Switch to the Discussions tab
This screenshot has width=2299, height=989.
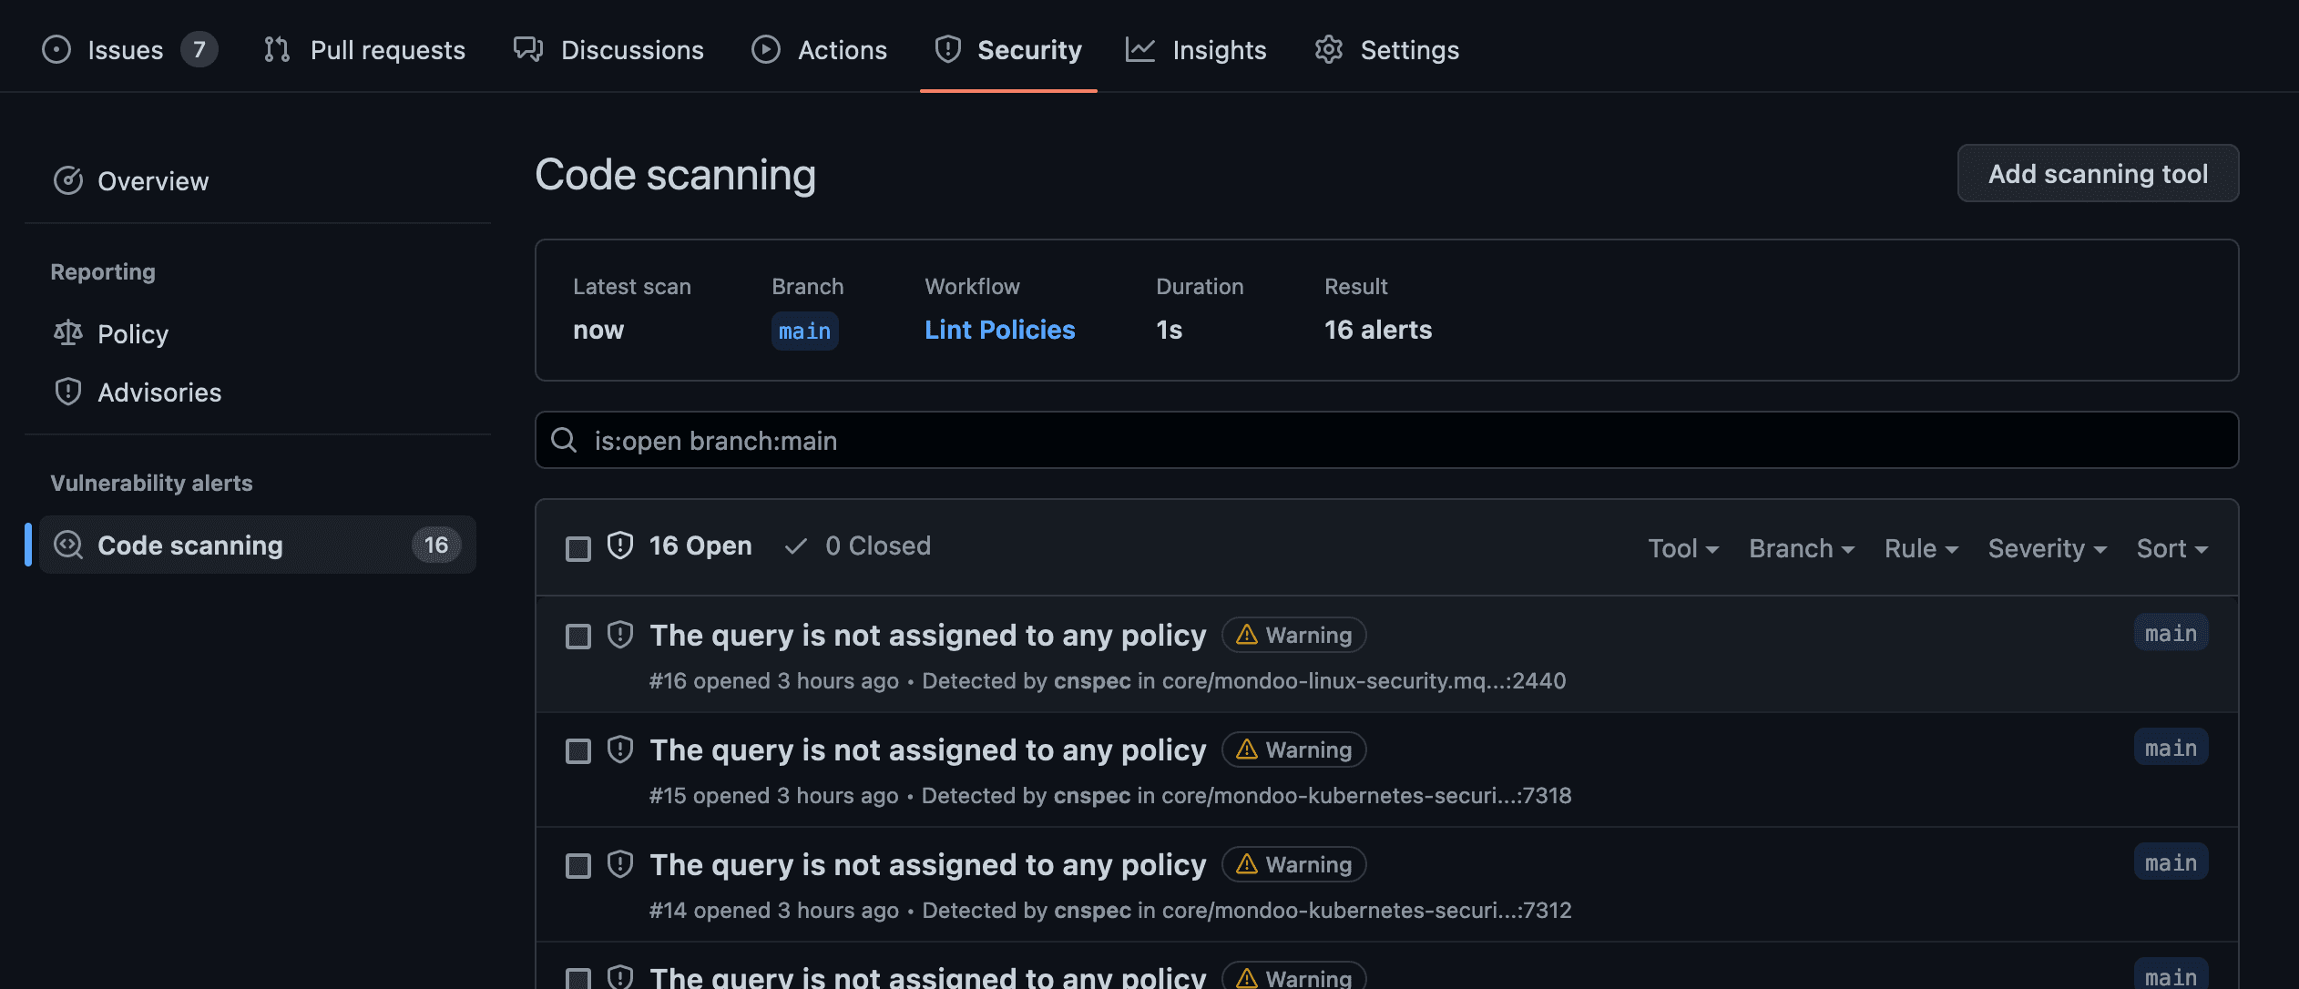coord(529,49)
